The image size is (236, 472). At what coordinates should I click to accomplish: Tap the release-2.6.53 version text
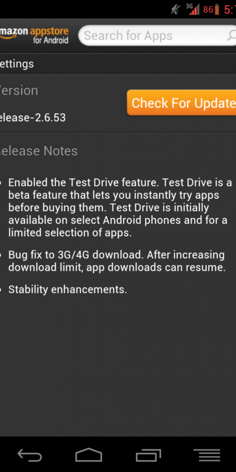pyautogui.click(x=32, y=118)
